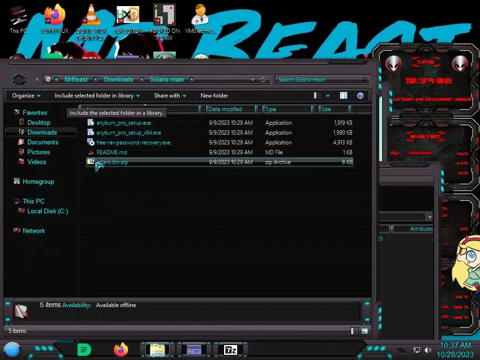This screenshot has width=480, height=360.
Task: Click Solaris-main breadcrumb segment
Action: point(167,79)
